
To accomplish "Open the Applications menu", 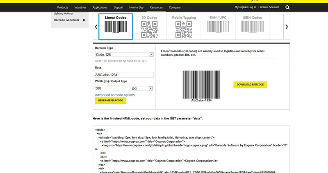I will [x=100, y=7].
